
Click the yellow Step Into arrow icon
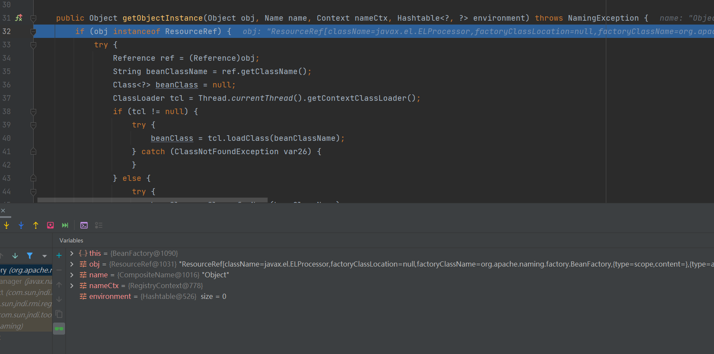(6, 225)
